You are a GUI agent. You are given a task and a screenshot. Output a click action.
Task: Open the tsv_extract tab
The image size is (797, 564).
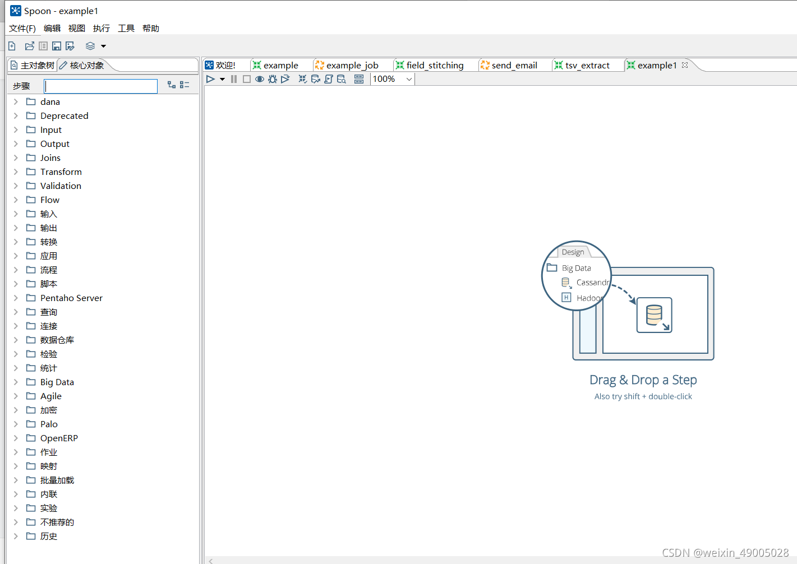tap(587, 66)
